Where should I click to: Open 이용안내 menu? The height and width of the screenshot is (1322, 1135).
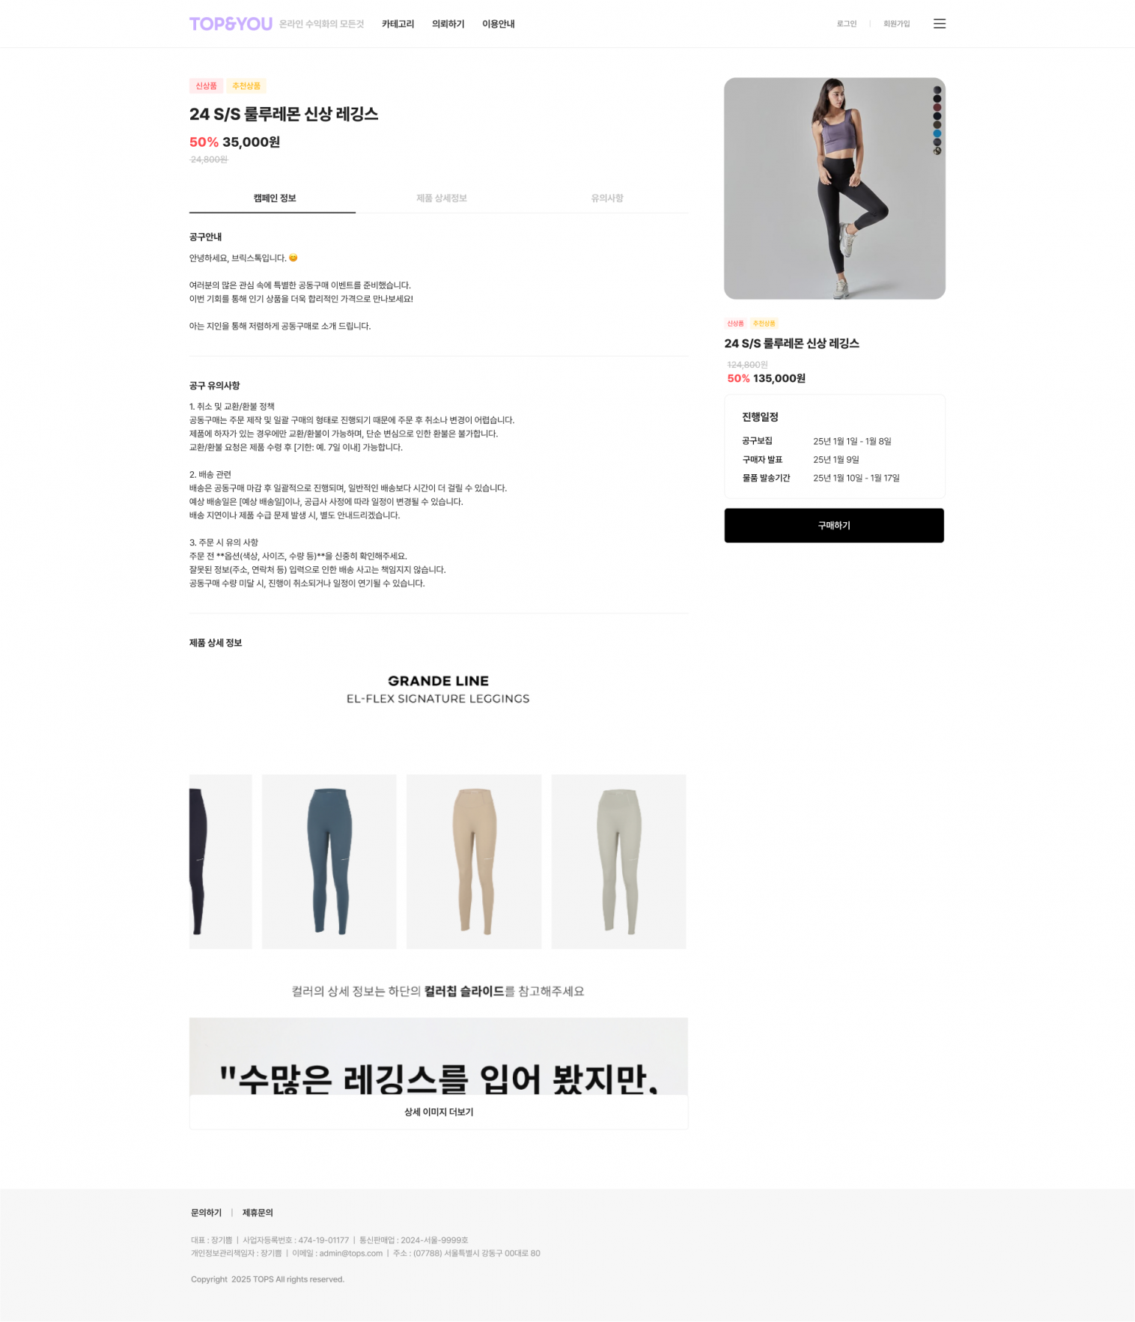[498, 24]
